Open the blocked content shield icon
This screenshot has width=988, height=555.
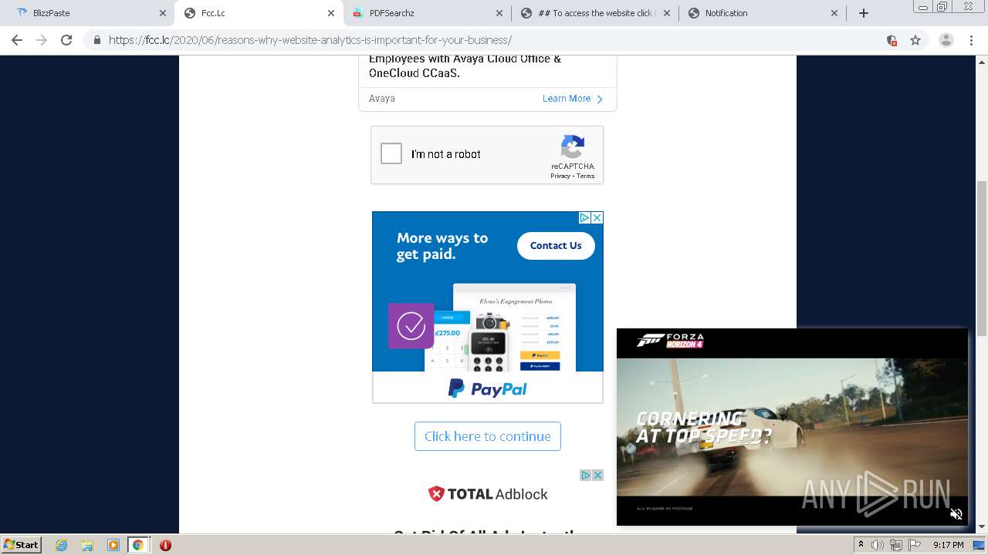point(892,40)
